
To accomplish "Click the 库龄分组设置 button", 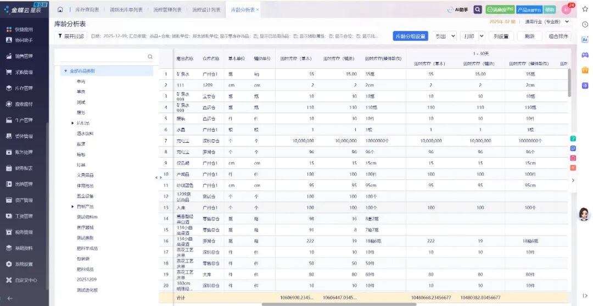I will (410, 36).
